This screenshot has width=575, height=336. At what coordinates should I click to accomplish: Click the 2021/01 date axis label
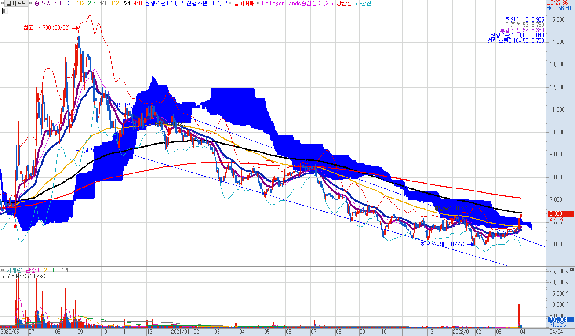pos(180,332)
